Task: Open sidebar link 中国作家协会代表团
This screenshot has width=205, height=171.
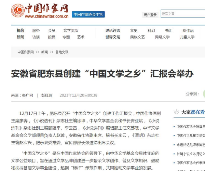Action: (191, 163)
